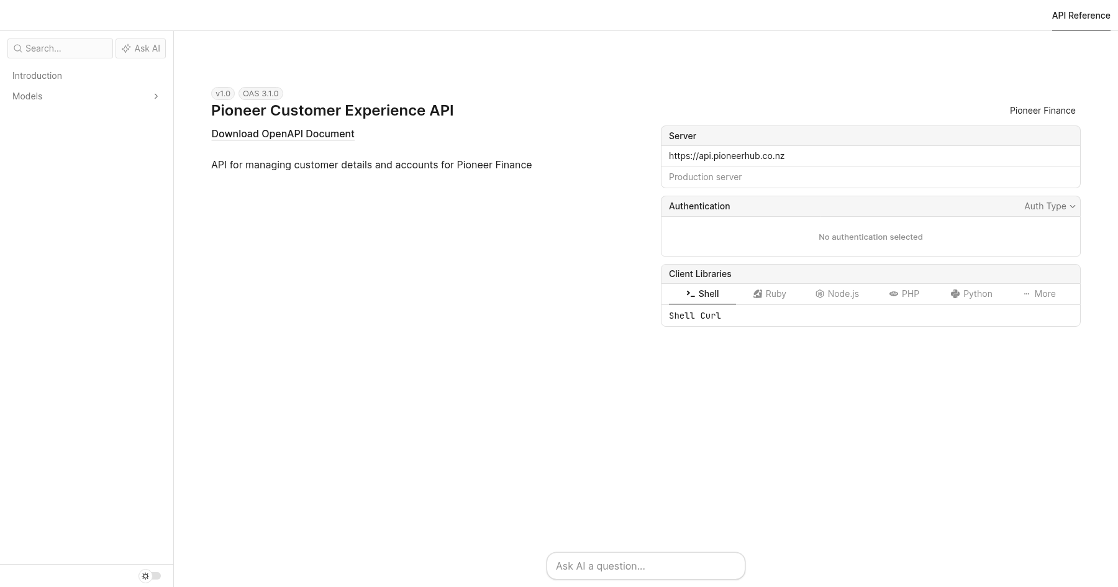Screen dimensions: 1118x587
Task: Click the Pioneer Finance label
Action: (x=1042, y=111)
